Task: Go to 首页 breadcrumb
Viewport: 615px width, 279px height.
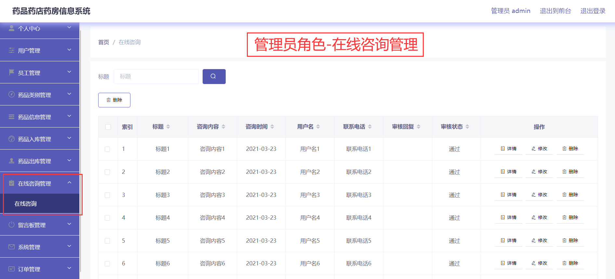Action: tap(104, 42)
